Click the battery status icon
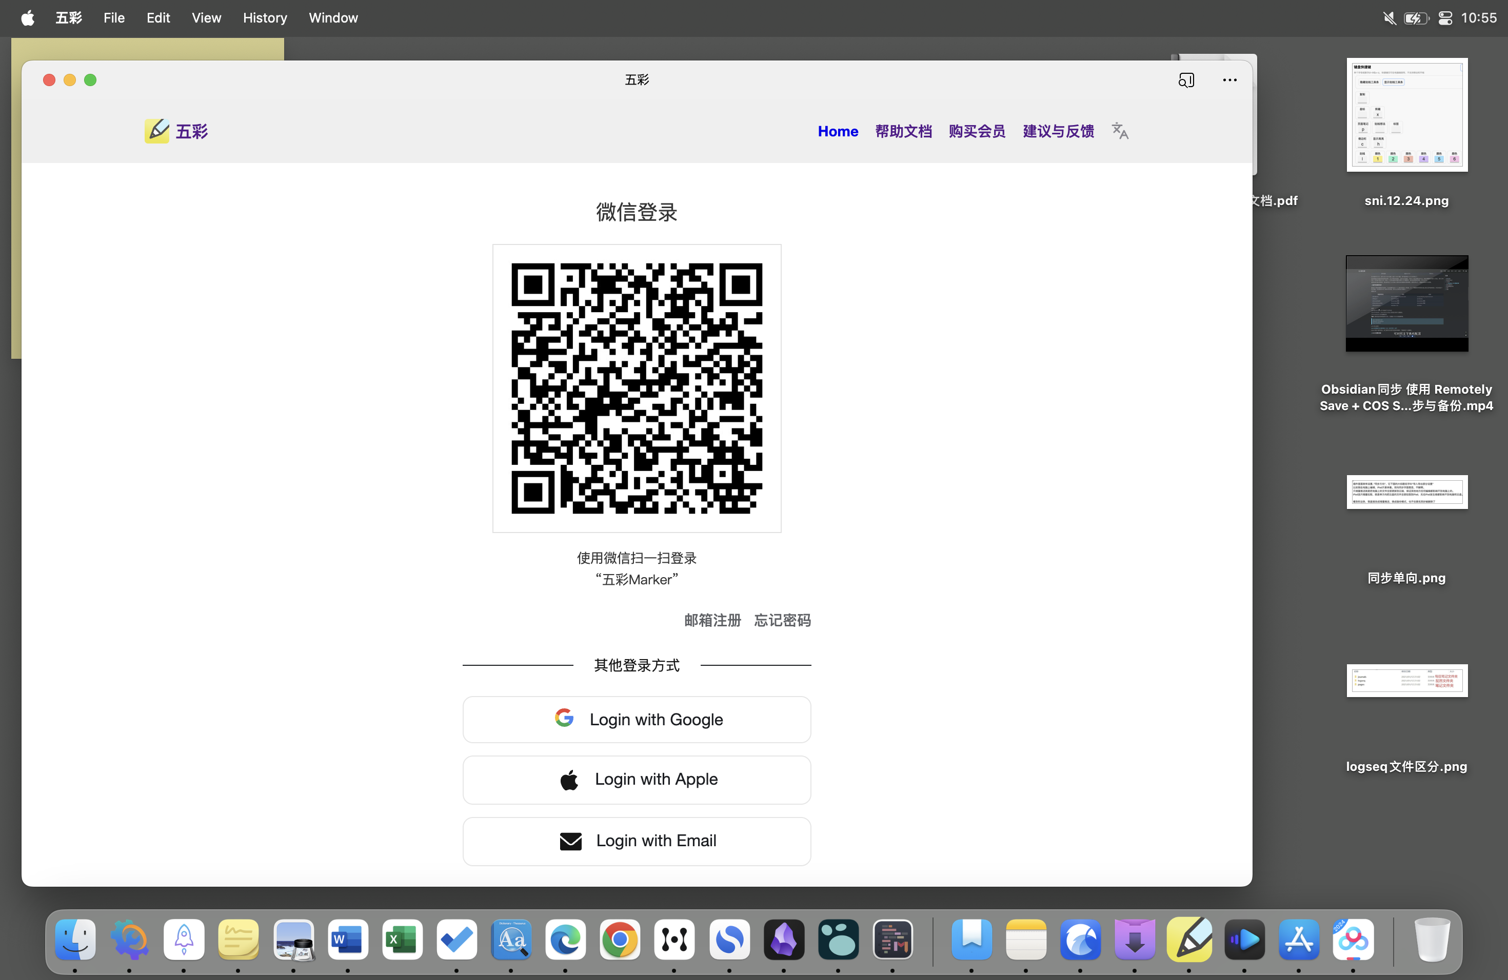 pyautogui.click(x=1417, y=18)
